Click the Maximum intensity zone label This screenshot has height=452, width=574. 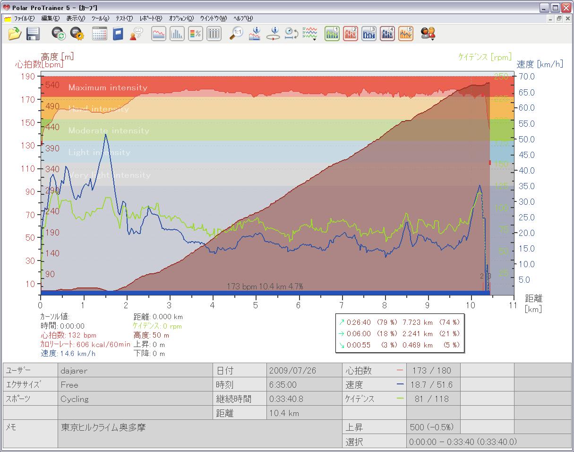108,87
